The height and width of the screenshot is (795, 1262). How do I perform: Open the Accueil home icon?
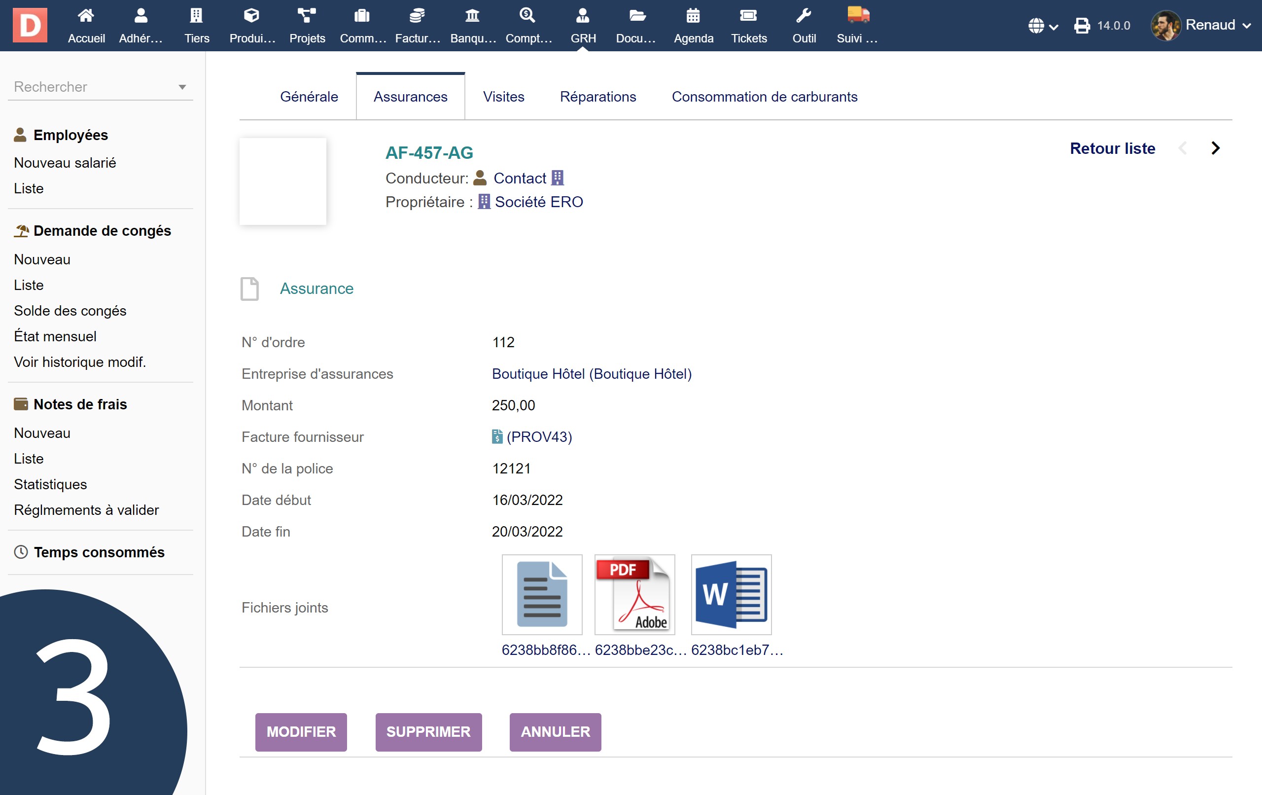click(86, 16)
